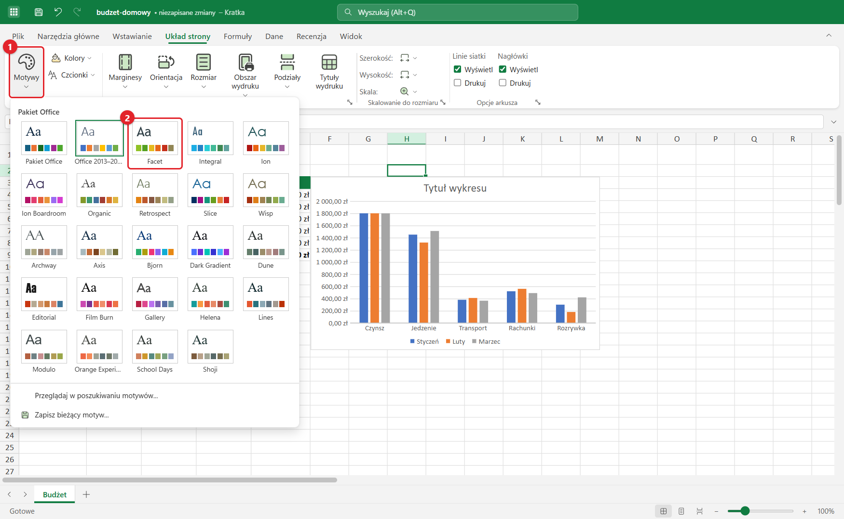Open the app launcher grid icon

pos(14,12)
